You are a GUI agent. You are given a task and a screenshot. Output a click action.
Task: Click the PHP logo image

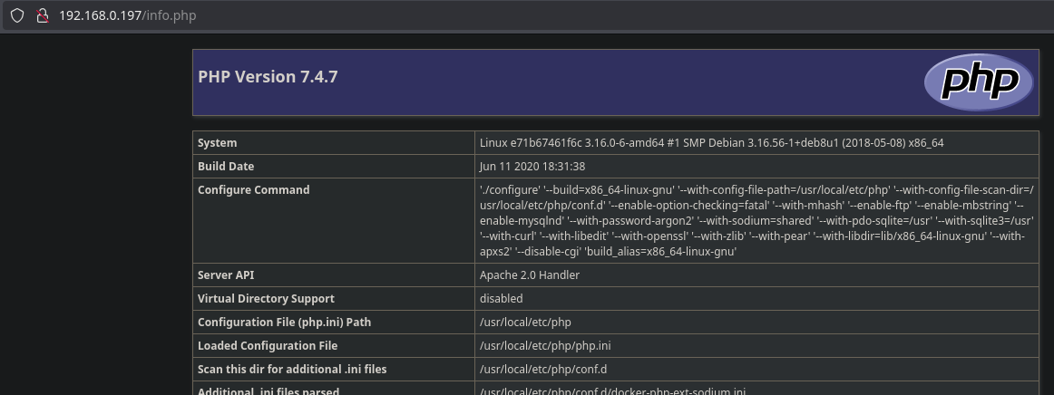click(x=978, y=82)
